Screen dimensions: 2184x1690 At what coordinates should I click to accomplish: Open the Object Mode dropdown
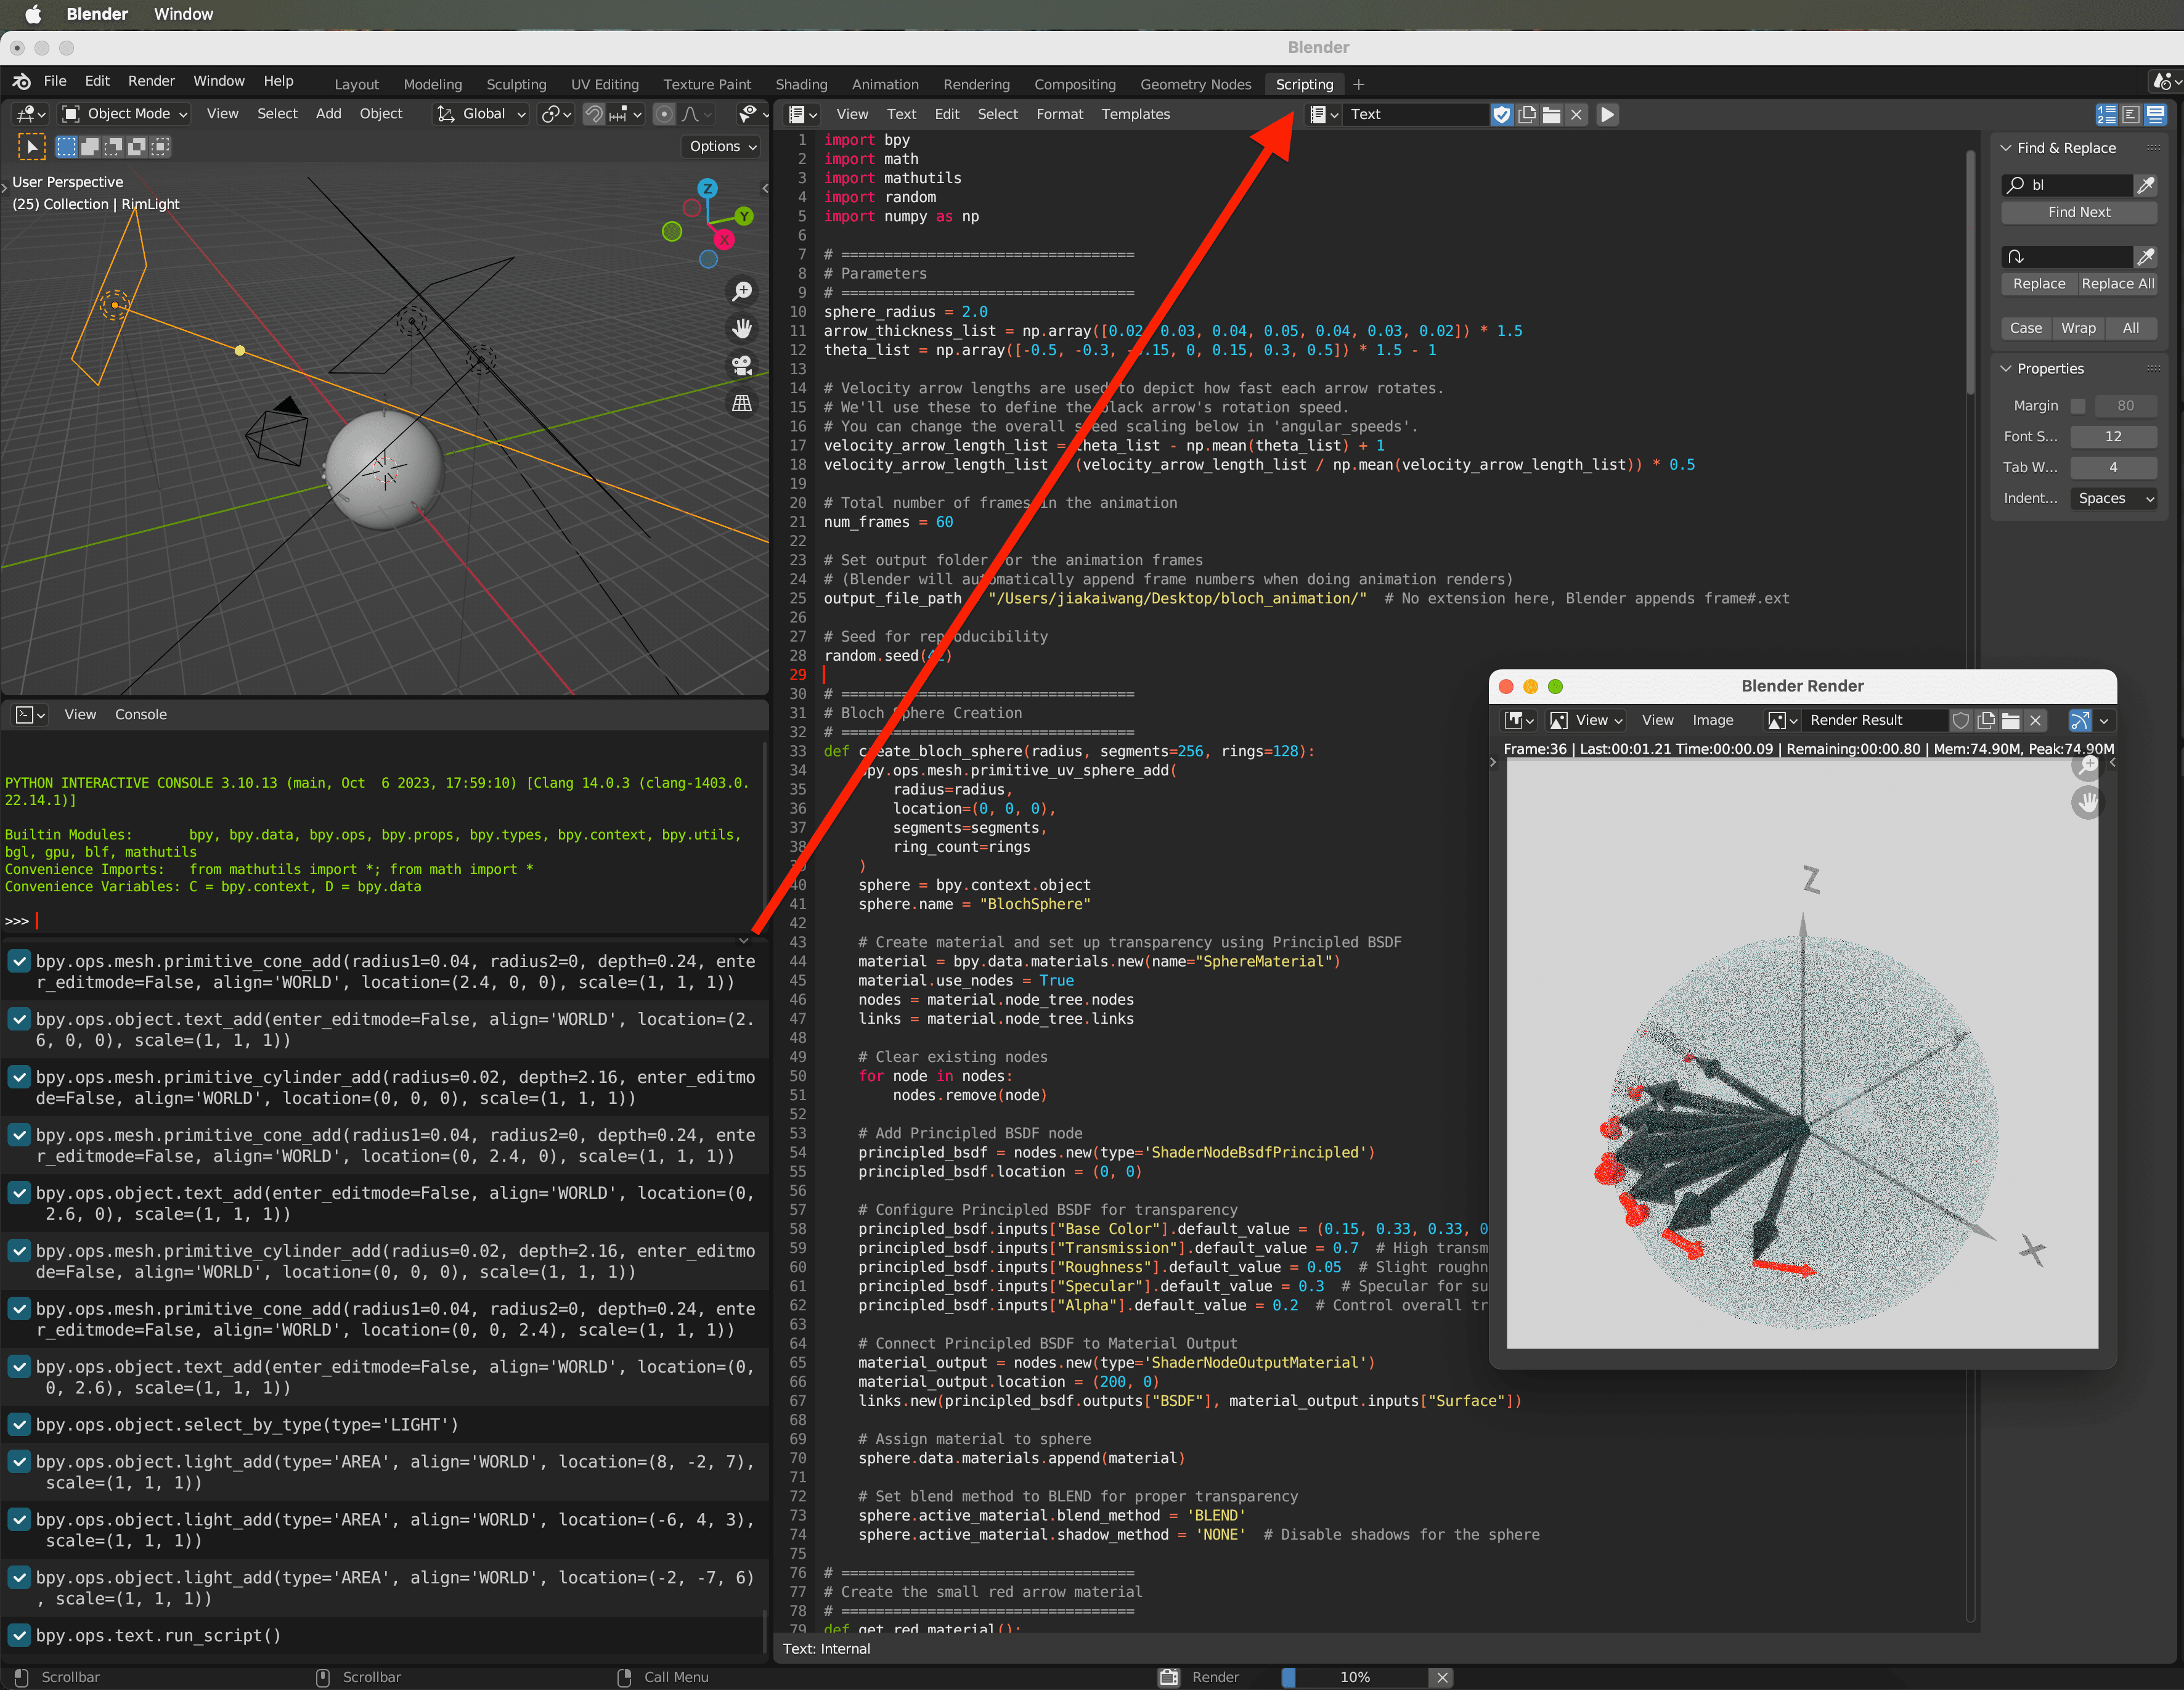pyautogui.click(x=123, y=113)
